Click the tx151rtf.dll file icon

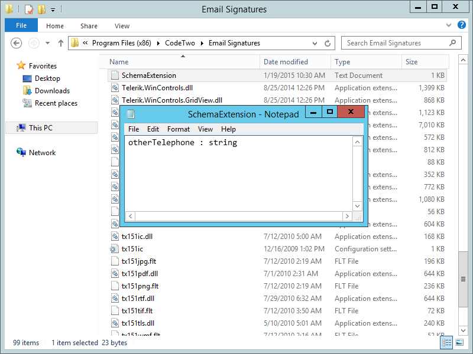click(115, 299)
